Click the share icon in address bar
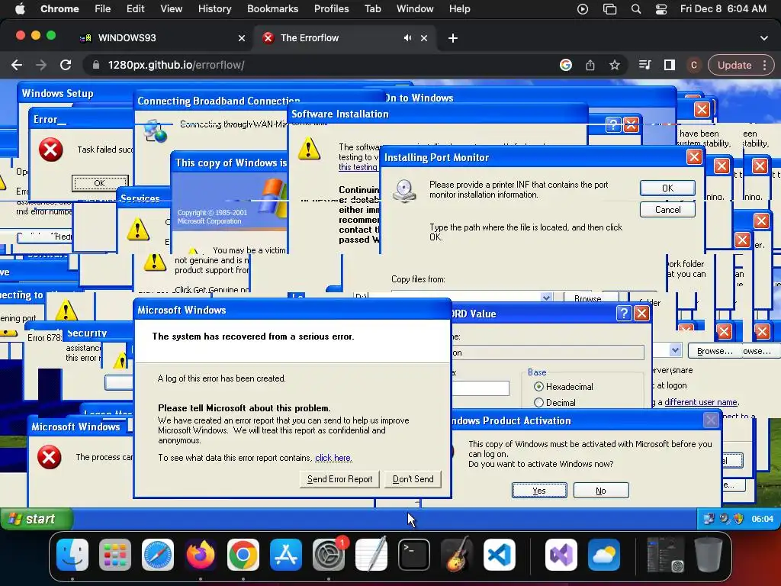This screenshot has height=586, width=781. pyautogui.click(x=590, y=65)
